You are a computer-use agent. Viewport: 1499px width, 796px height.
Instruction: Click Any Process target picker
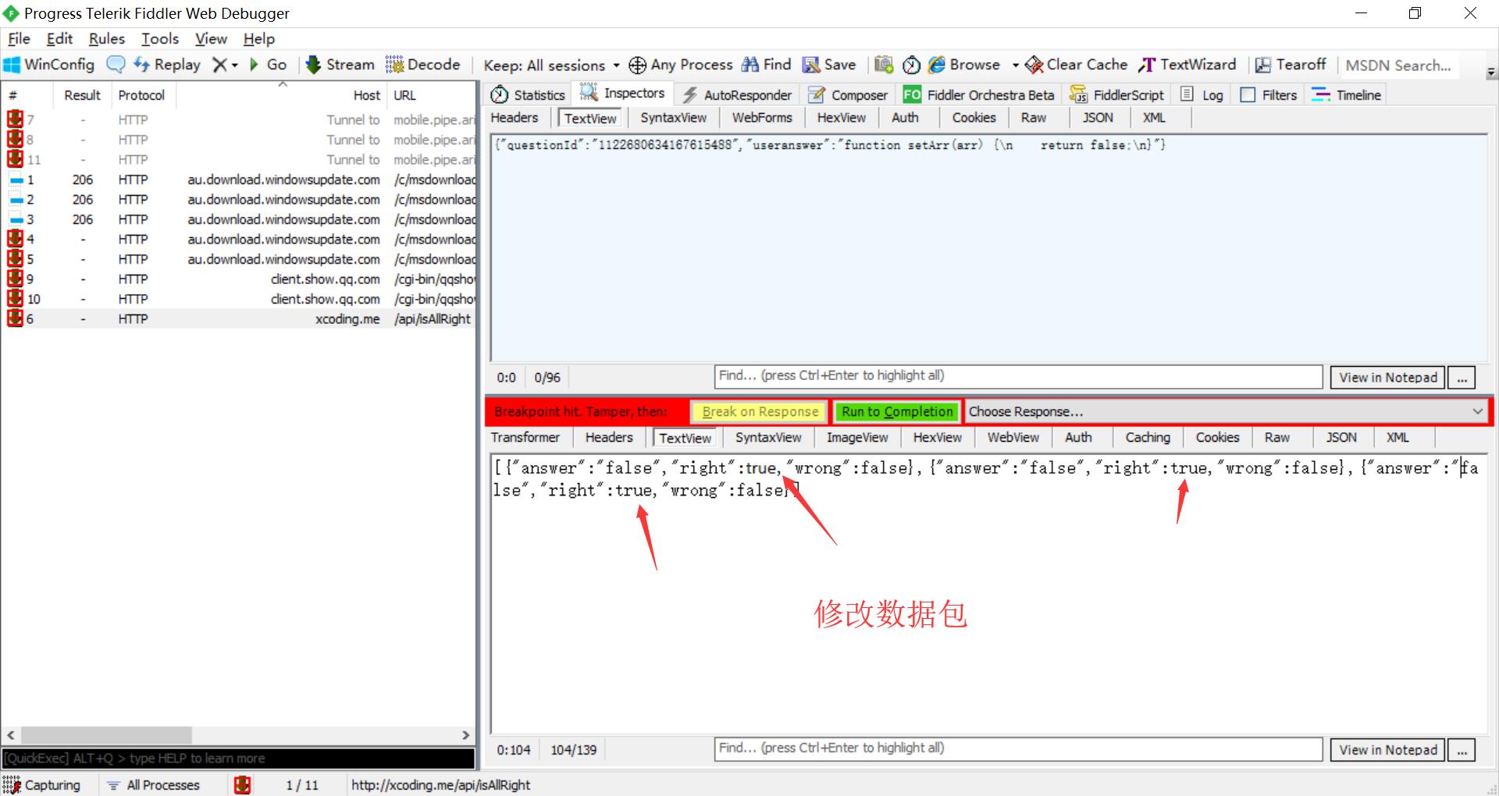[x=681, y=65]
